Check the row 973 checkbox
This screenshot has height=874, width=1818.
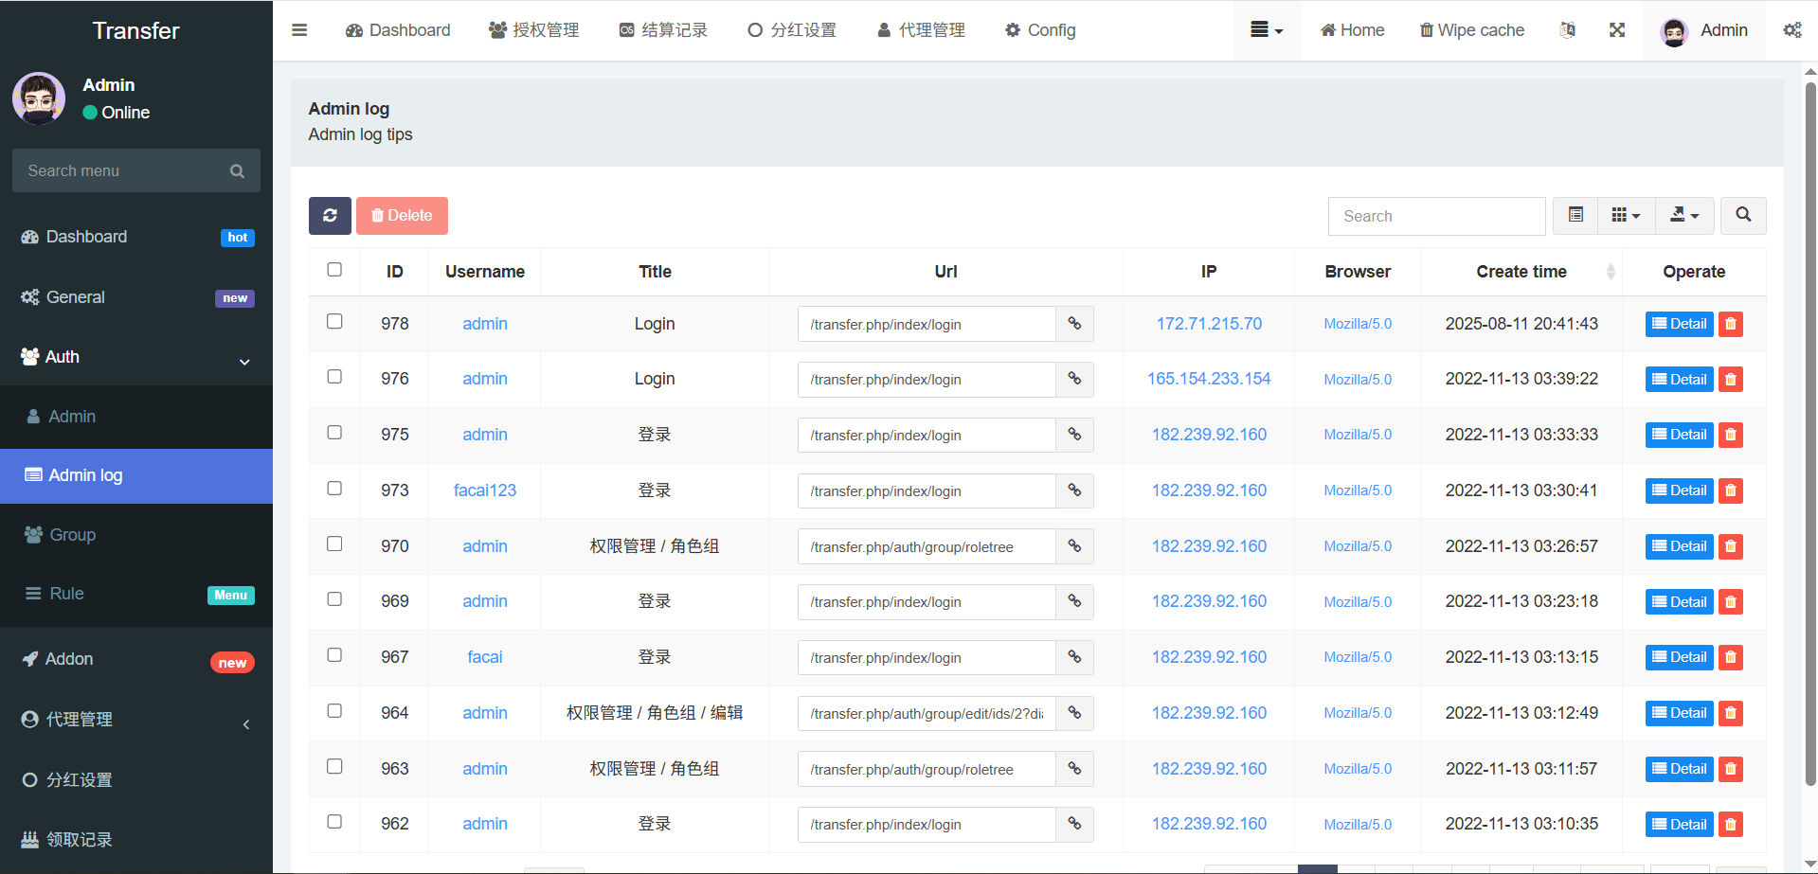(334, 489)
